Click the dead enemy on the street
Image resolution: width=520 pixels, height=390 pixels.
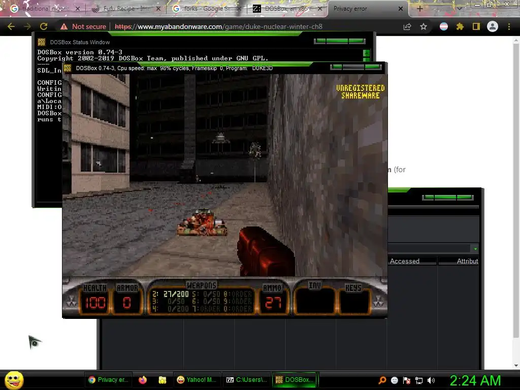(202, 222)
